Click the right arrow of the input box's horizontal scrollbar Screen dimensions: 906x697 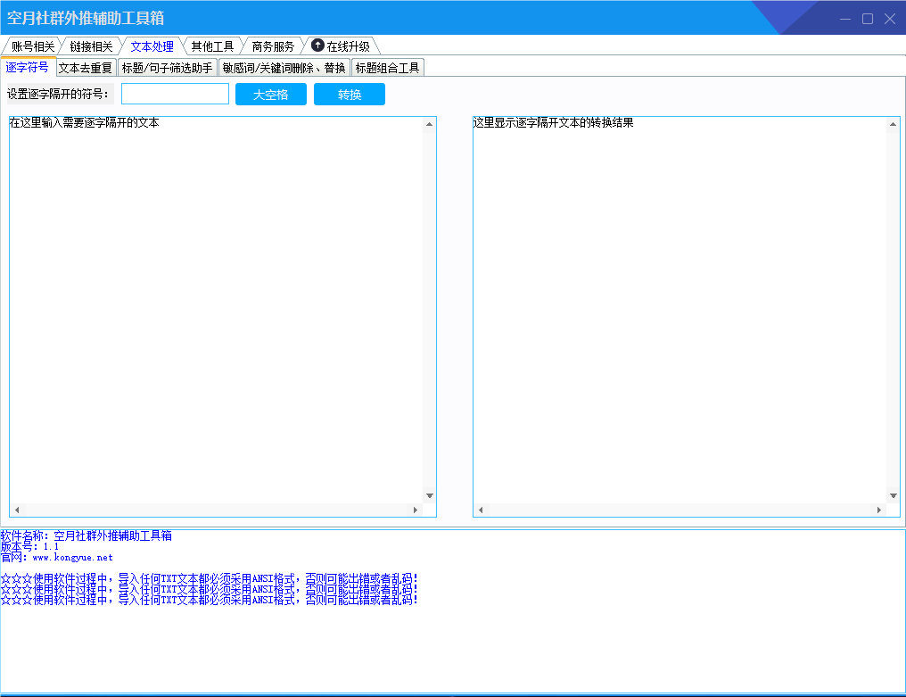pos(416,510)
